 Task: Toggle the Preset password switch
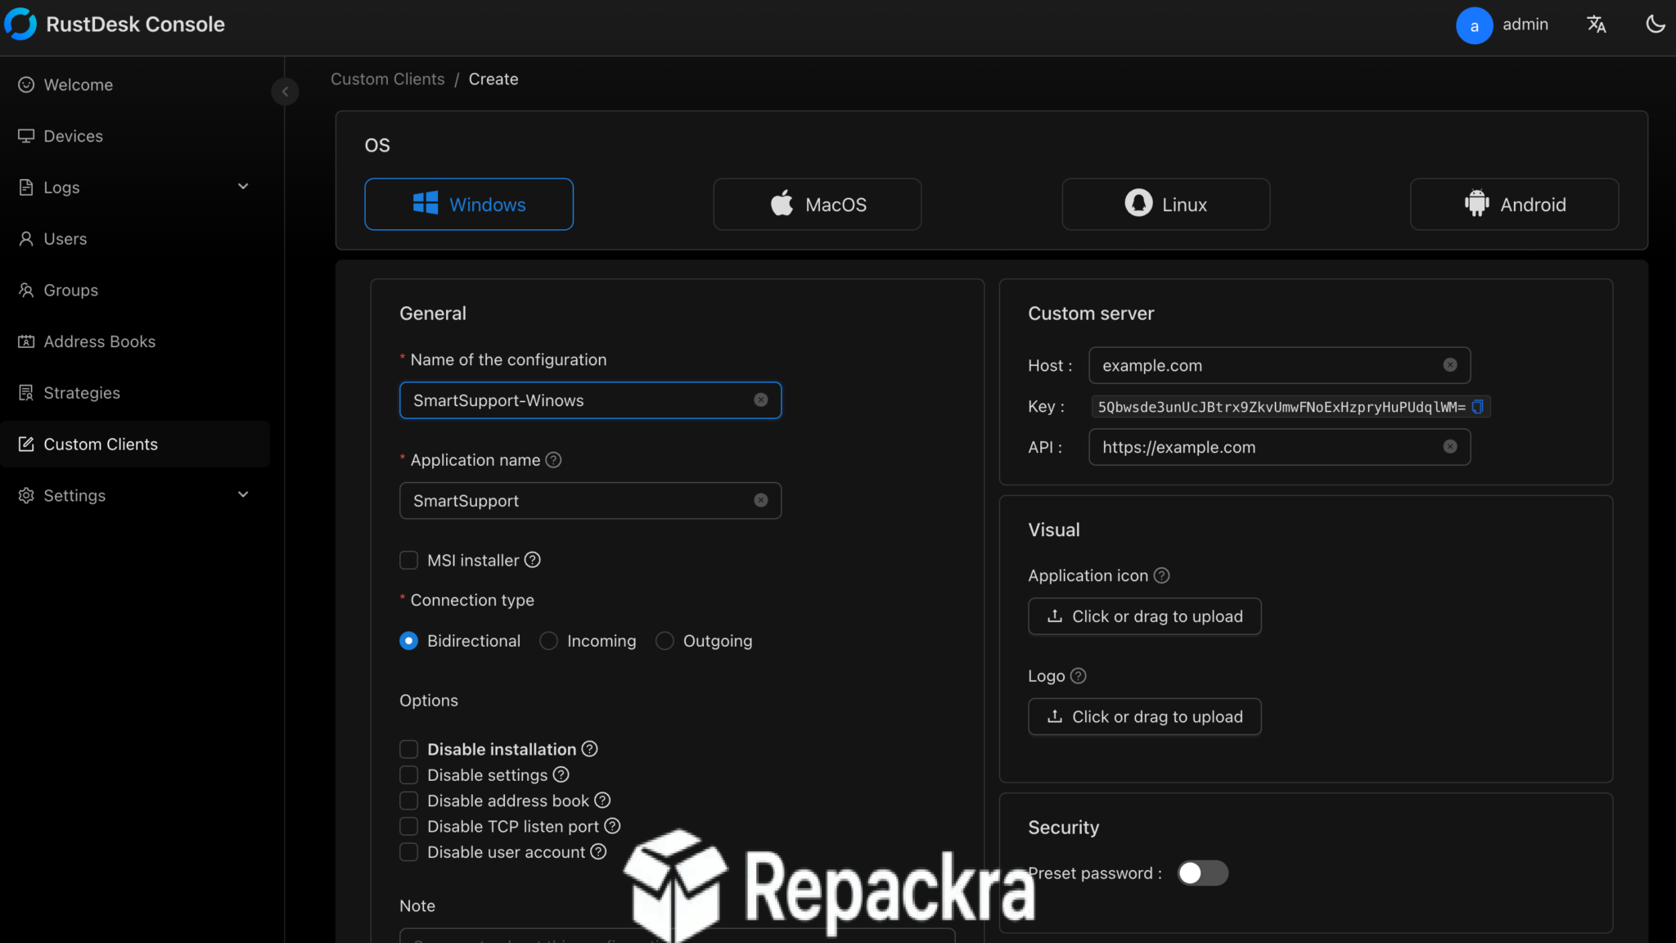[1202, 873]
